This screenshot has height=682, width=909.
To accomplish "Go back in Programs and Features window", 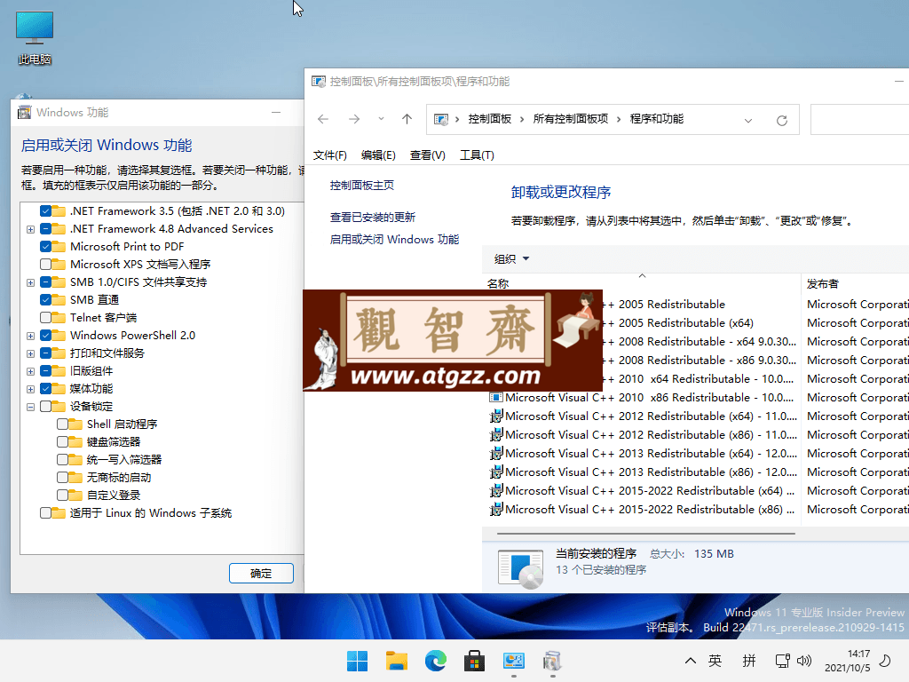I will click(323, 119).
